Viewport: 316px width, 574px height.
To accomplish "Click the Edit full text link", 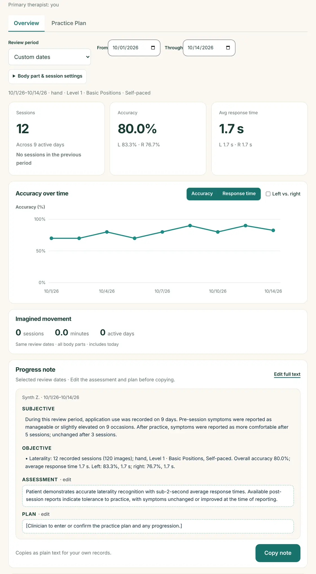I will pos(287,374).
